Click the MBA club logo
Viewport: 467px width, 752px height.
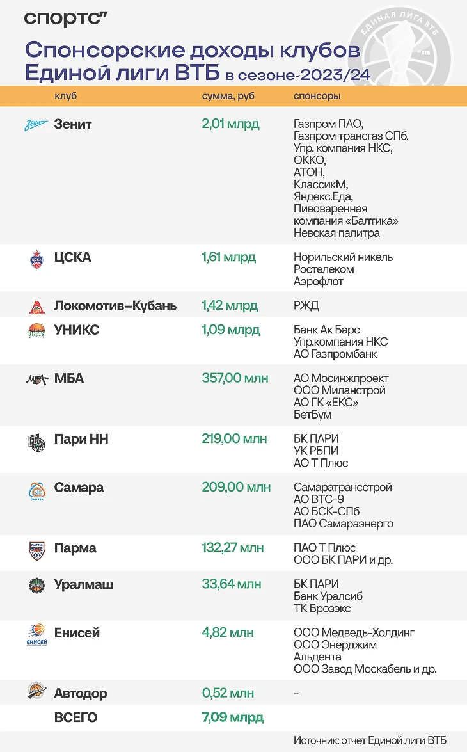pos(37,380)
